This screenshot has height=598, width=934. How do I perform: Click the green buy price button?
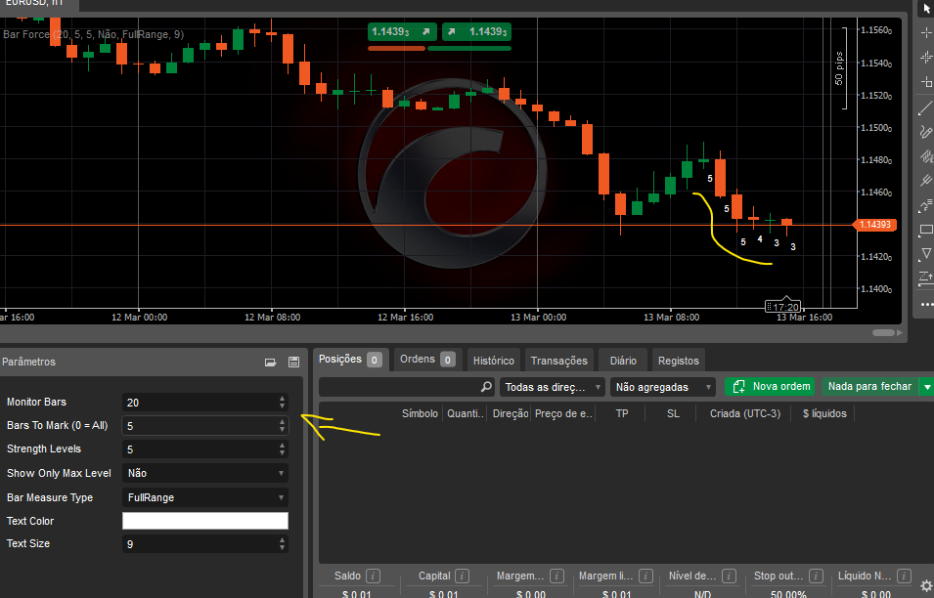[x=476, y=32]
